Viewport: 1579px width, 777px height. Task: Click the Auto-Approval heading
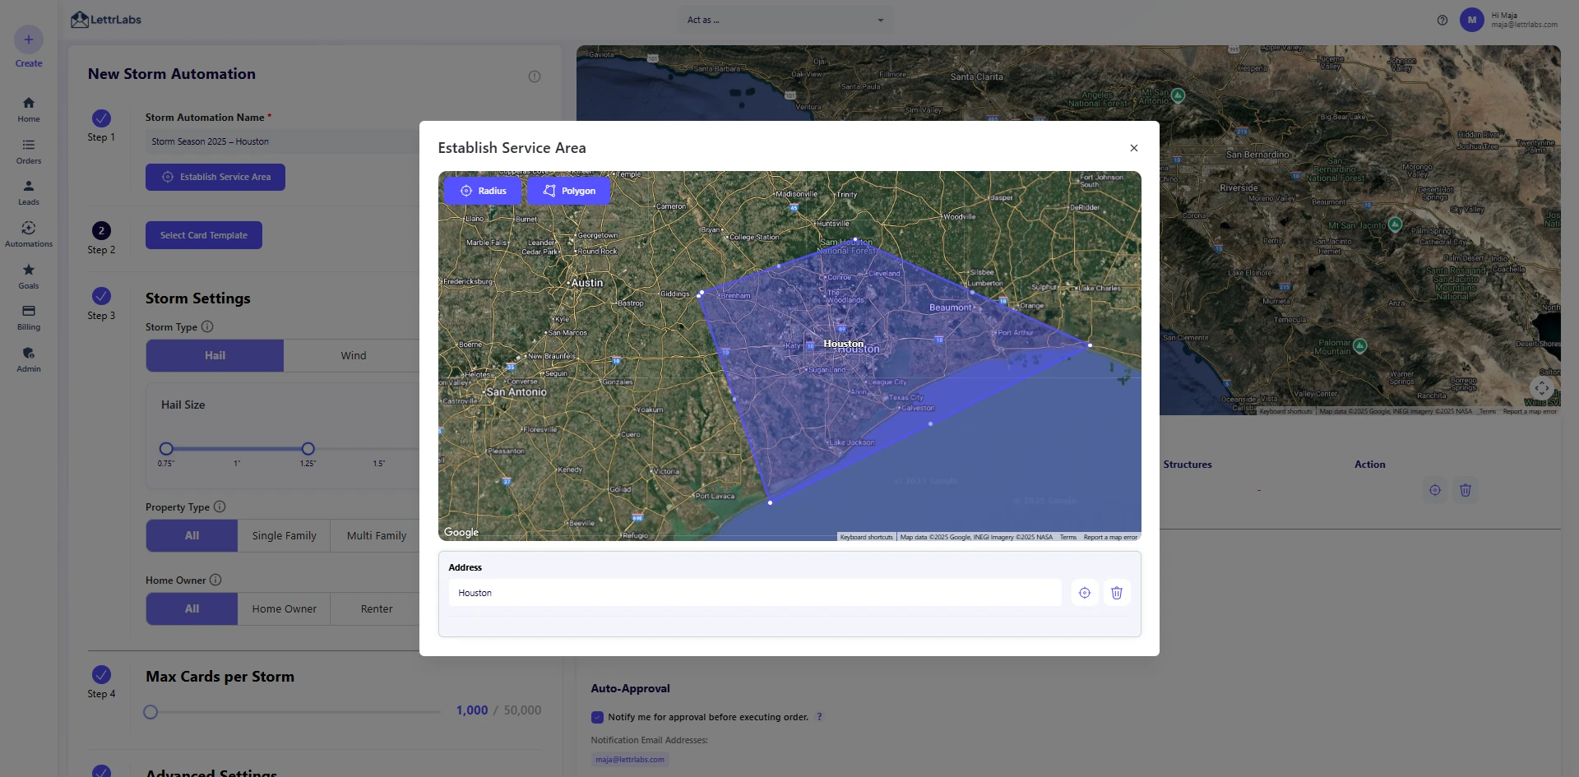[630, 689]
